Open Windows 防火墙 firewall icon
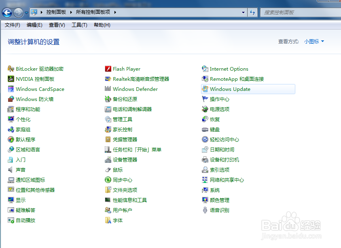Viewport: 341px width, 248px height. pos(11,99)
